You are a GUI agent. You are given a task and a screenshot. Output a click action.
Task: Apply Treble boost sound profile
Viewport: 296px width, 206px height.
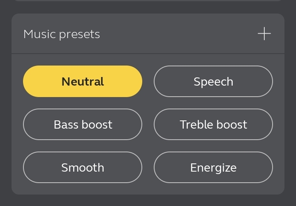(x=213, y=124)
